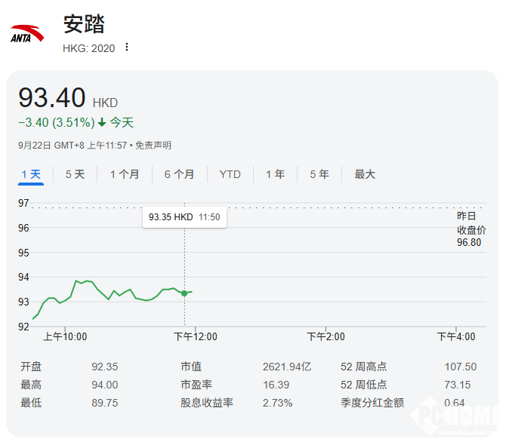
Task: Click the 52 周高点 value 107.50
Action: (460, 367)
